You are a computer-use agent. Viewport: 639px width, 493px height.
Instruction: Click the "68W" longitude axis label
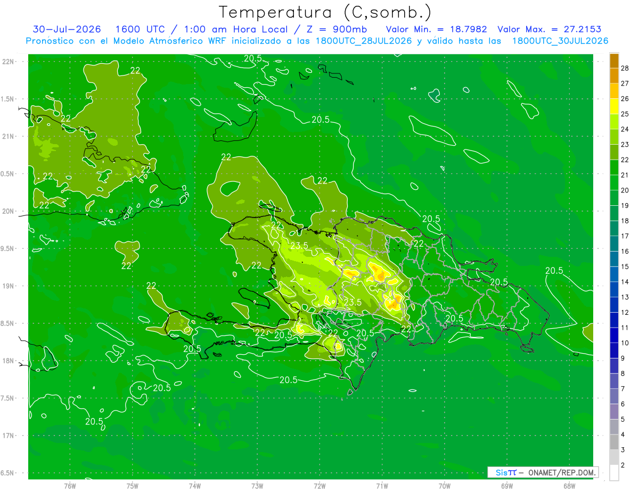[569, 486]
